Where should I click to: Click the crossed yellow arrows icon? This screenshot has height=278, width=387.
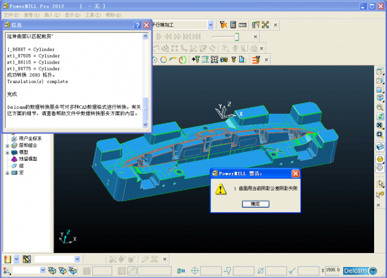265,24
